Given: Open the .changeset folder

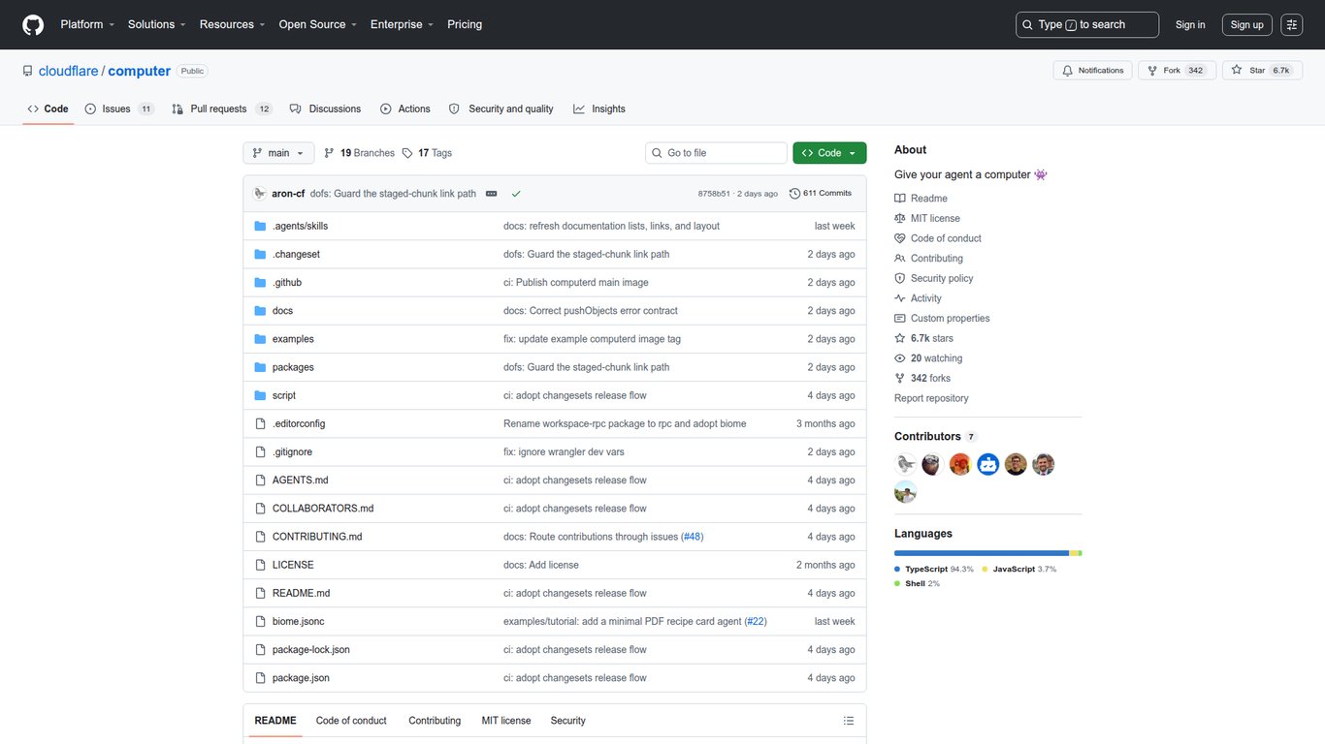Looking at the screenshot, I should [x=296, y=254].
